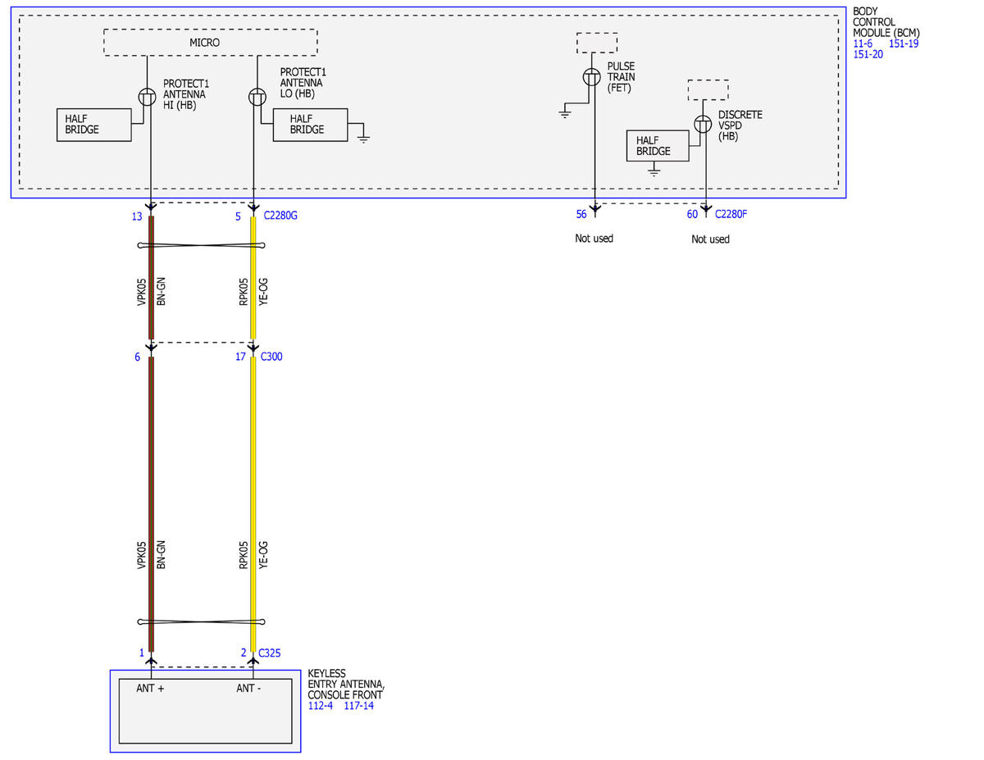The image size is (984, 760).
Task: Follow the 151-20 page reference link
Action: (x=868, y=54)
